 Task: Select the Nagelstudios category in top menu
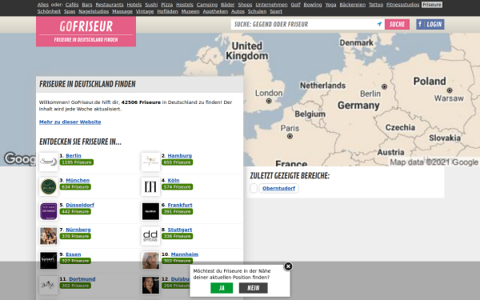tap(94, 11)
